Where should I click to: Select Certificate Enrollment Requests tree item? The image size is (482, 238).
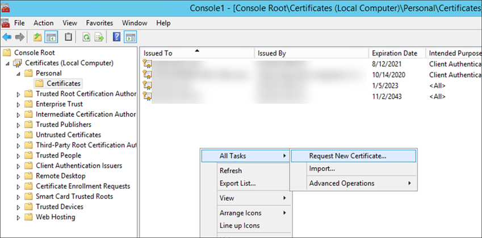83,186
